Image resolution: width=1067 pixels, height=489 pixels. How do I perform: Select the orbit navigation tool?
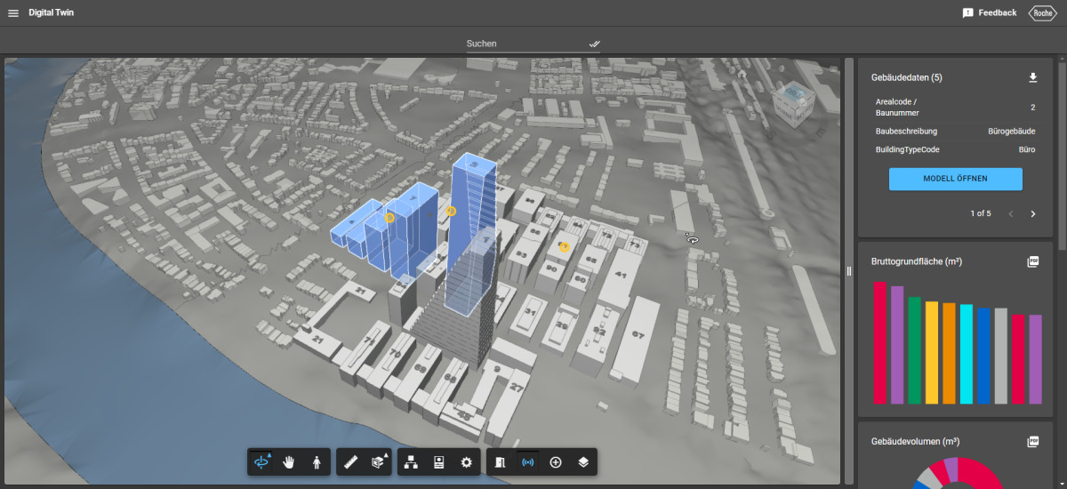tap(261, 462)
